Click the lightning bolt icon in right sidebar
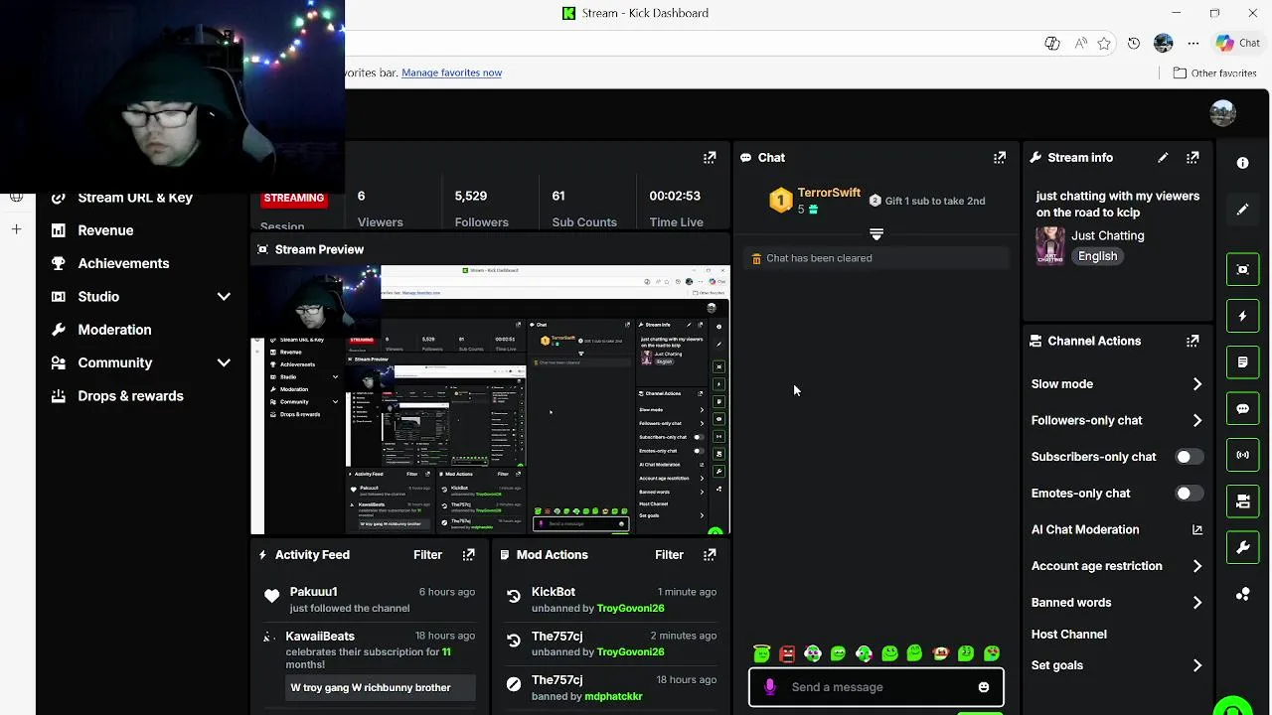Viewport: 1272px width, 715px height. (x=1242, y=316)
